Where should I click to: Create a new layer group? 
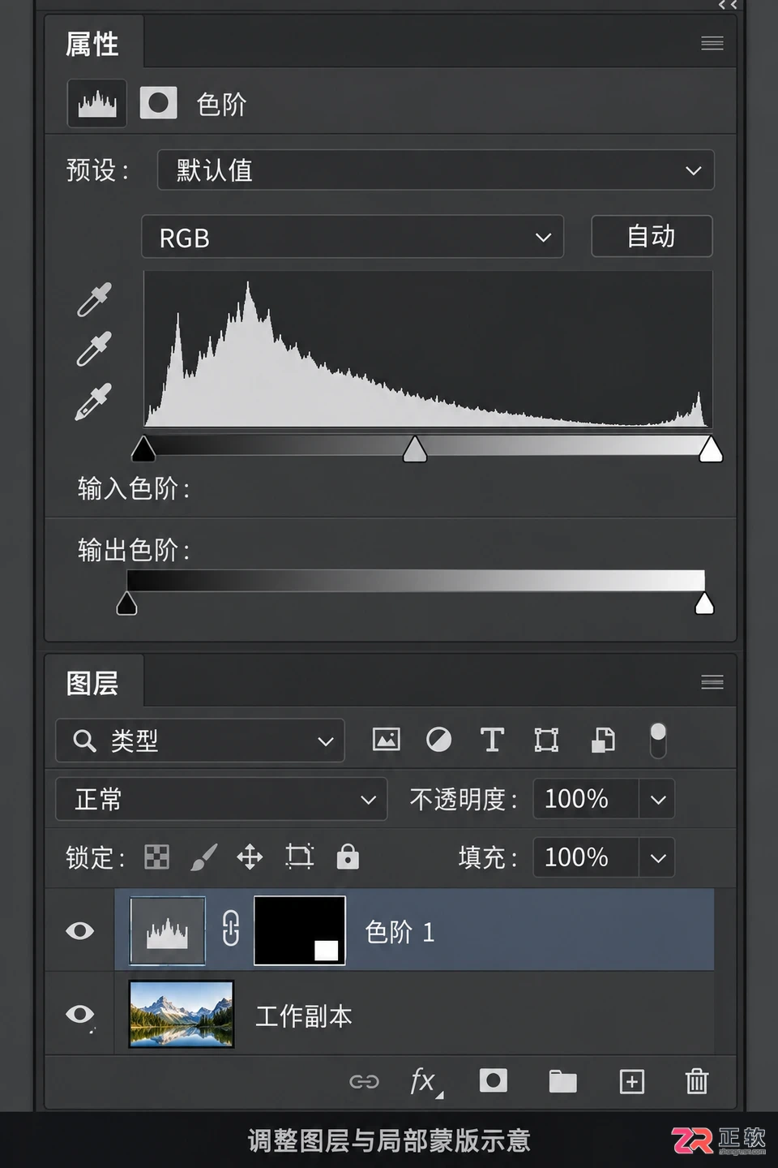pos(562,1081)
